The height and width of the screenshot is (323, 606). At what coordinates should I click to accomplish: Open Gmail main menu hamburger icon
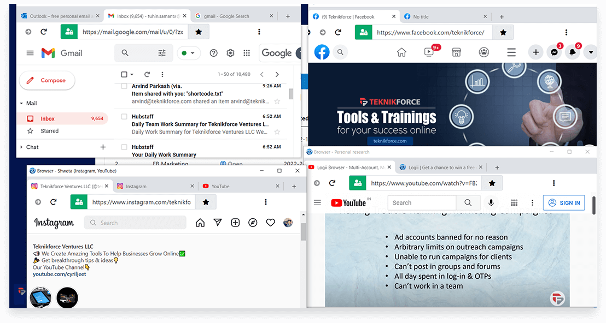30,53
